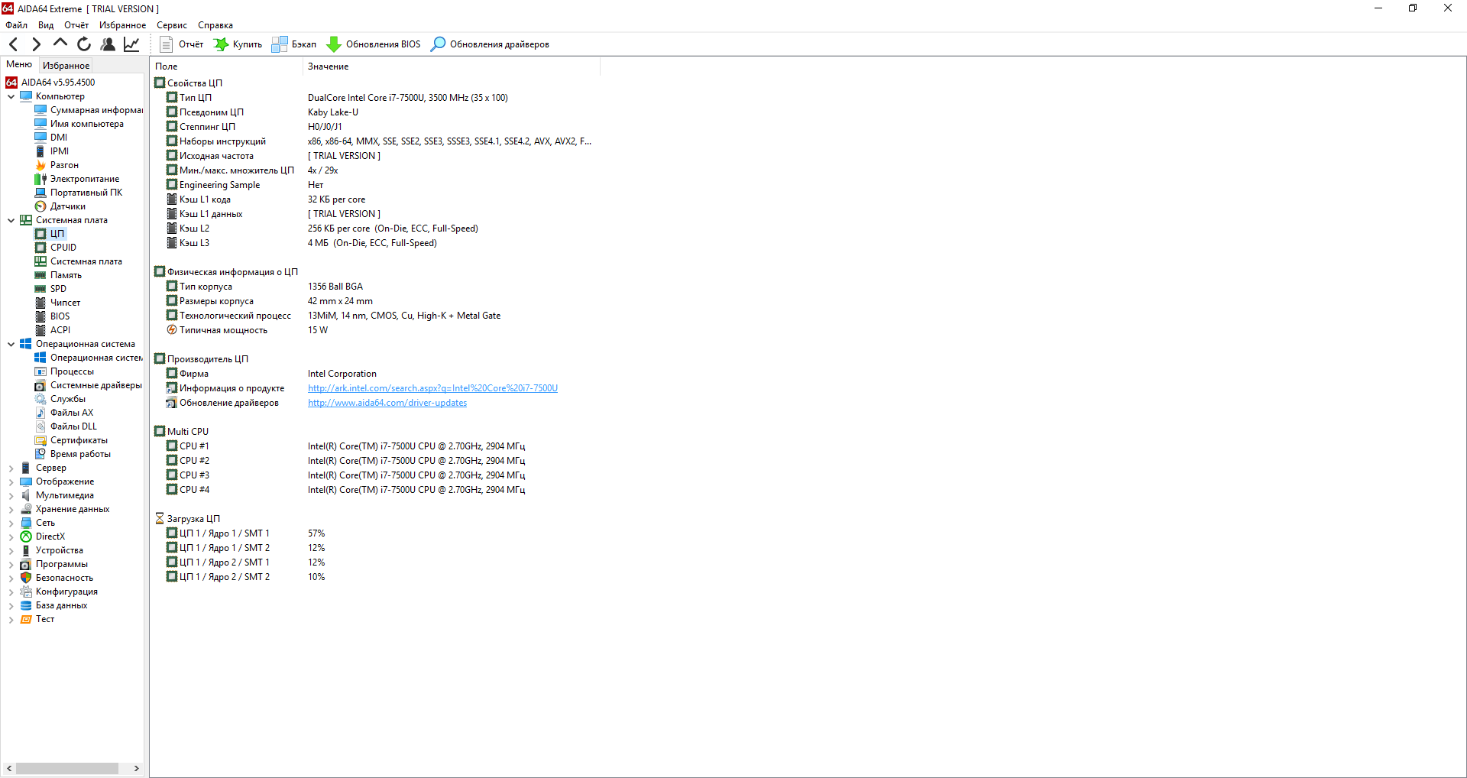Collapse the Операционная система tree node
The width and height of the screenshot is (1467, 778).
coord(11,344)
